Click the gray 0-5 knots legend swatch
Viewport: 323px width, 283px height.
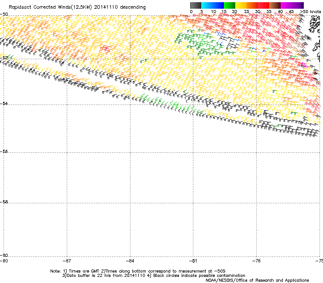pyautogui.click(x=196, y=5)
